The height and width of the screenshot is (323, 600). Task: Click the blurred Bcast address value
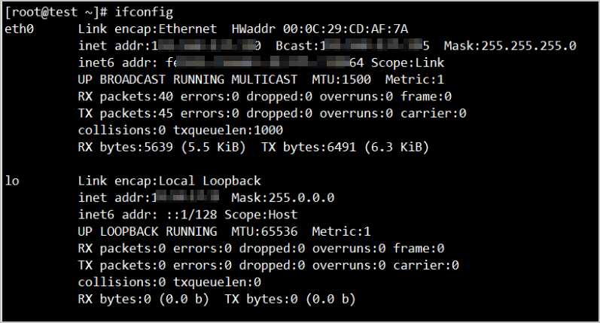374,46
